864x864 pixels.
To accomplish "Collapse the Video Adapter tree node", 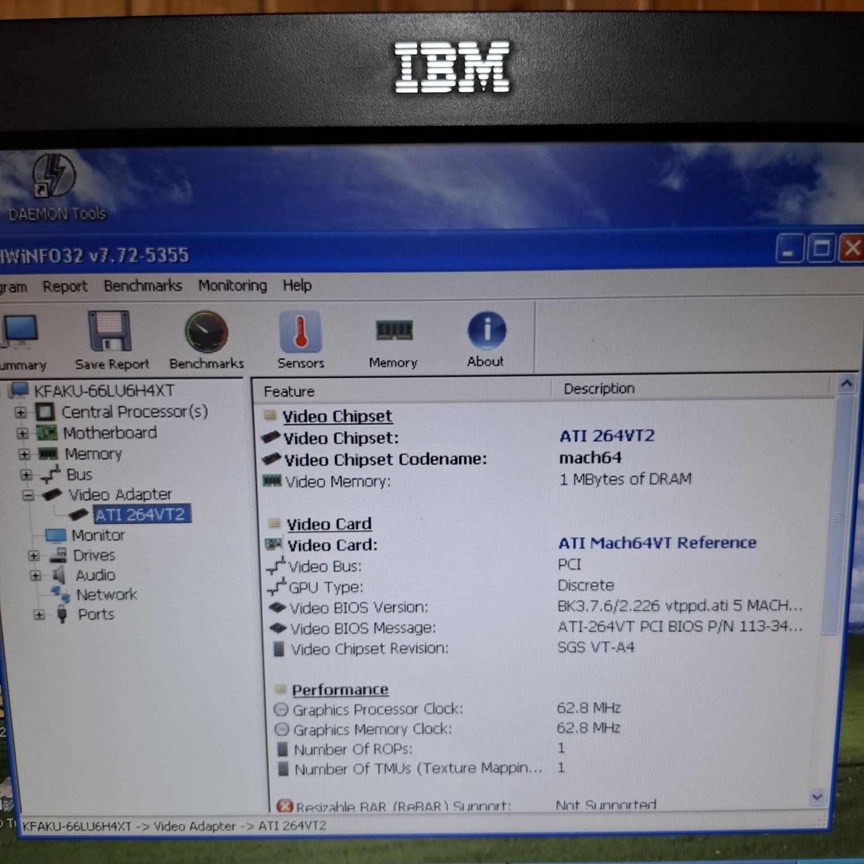I will click(x=28, y=495).
